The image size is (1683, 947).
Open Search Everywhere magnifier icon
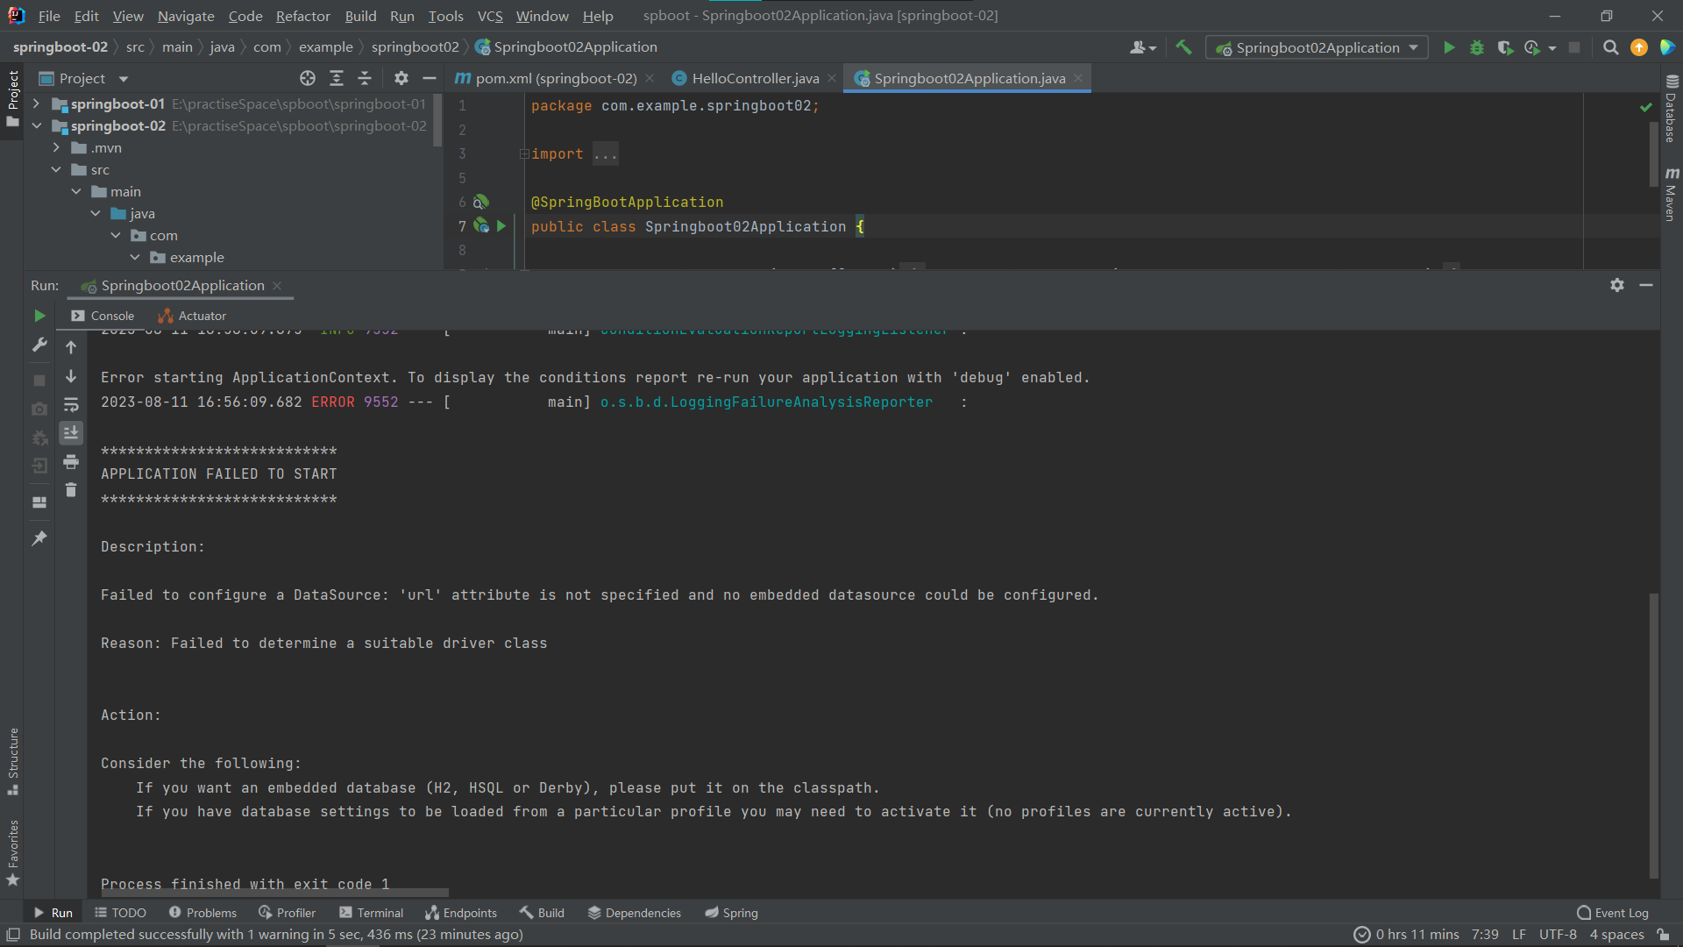point(1610,47)
